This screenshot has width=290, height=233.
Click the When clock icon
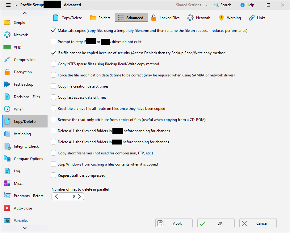[7, 109]
